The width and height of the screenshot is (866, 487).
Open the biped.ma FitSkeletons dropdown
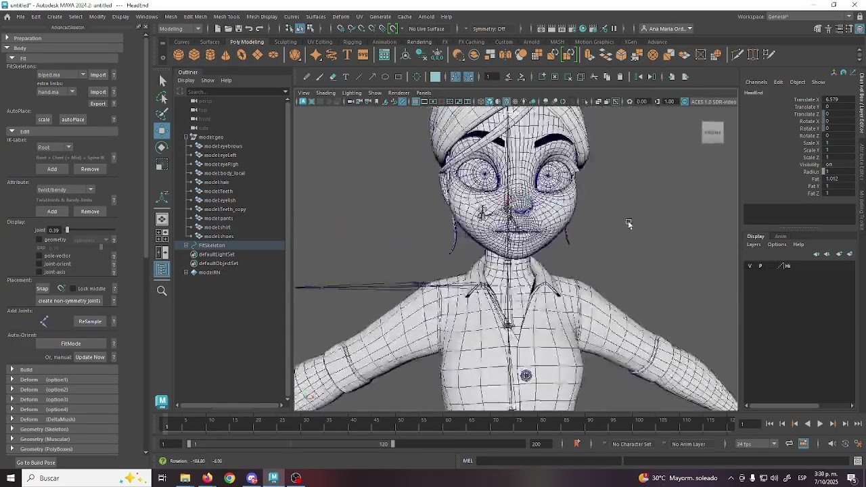pos(62,74)
